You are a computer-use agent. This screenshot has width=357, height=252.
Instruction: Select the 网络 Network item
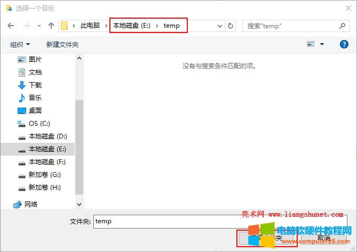click(x=33, y=204)
